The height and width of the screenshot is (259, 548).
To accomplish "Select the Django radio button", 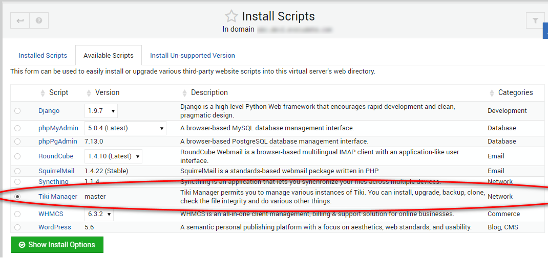I will (18, 111).
